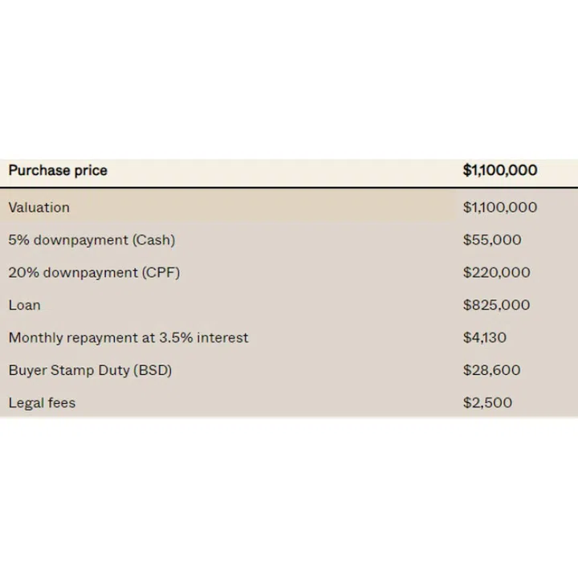Click the Loan row label
The image size is (578, 578).
pos(24,305)
